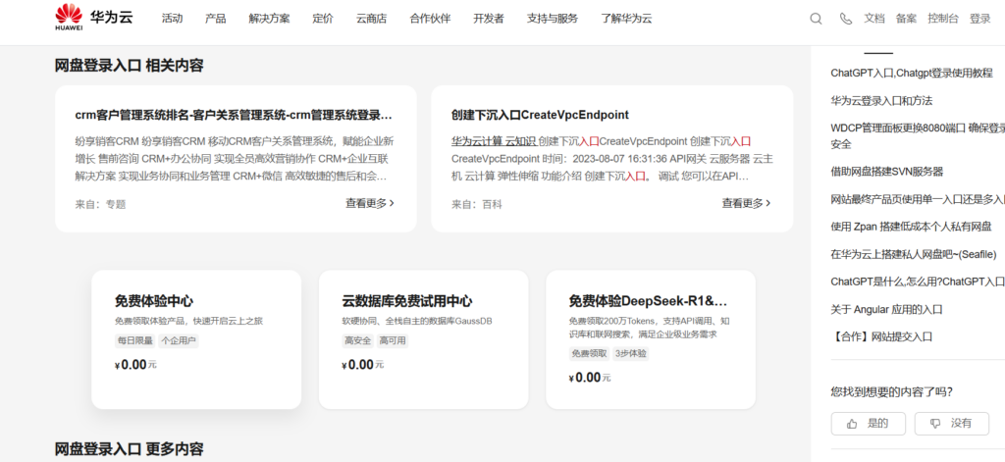Open the search magnifier icon
Viewport: 1005px width, 462px height.
click(816, 19)
